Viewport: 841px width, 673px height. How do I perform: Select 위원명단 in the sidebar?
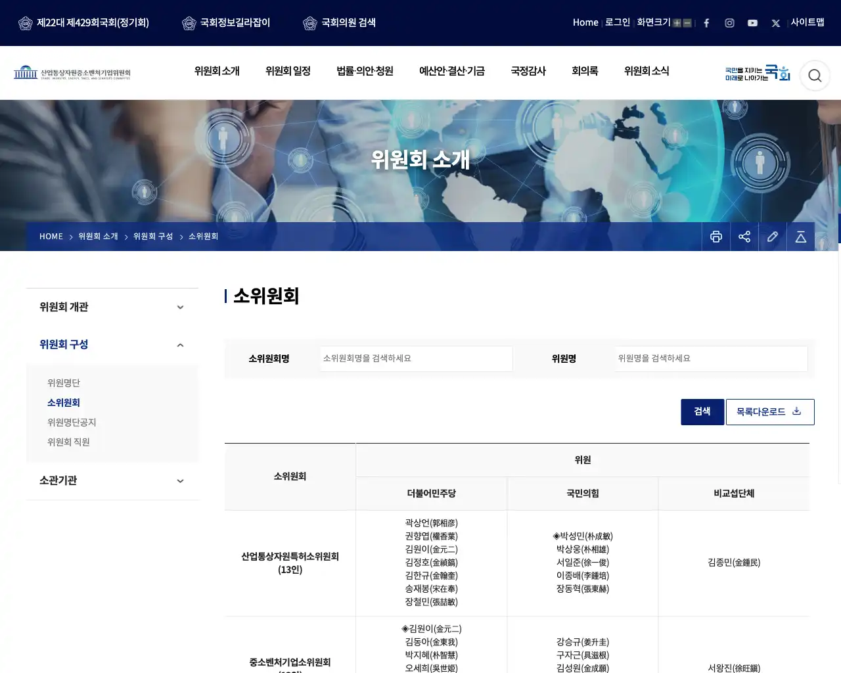(64, 383)
